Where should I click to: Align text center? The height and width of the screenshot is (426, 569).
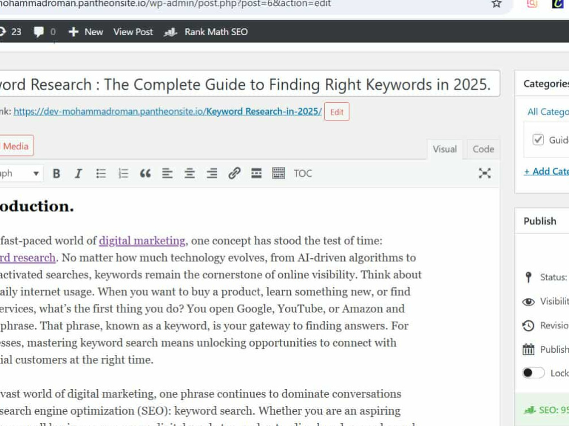coord(189,173)
